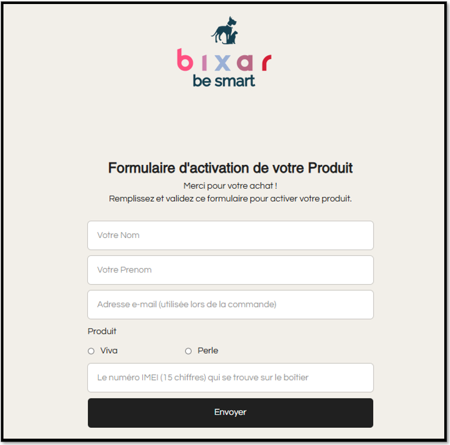Click the blue letter x in logo

point(222,62)
